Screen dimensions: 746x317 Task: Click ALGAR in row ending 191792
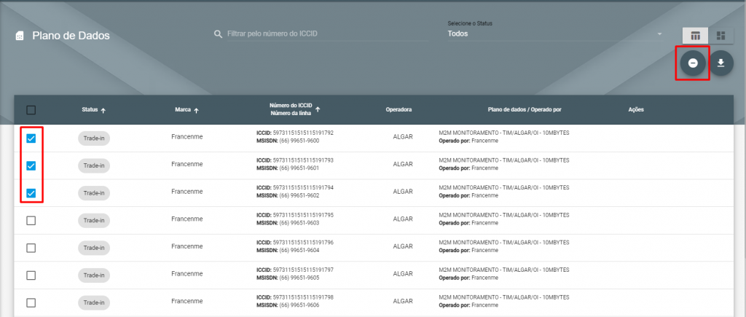[x=403, y=136]
